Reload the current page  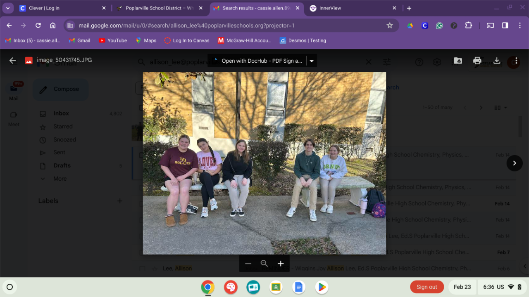coord(38,26)
